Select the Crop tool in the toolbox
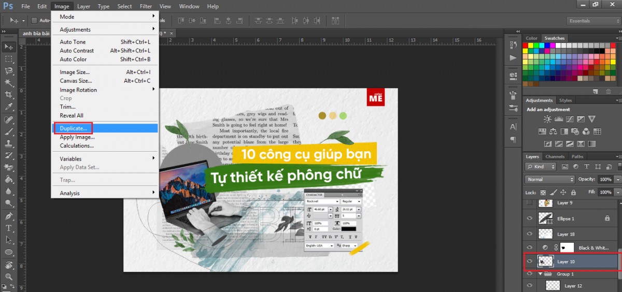This screenshot has height=292, width=622. coord(9,95)
